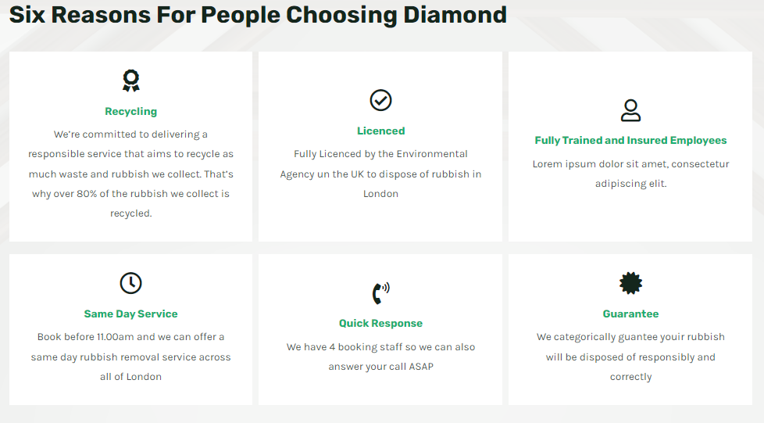
Task: Click the Six Reasons For People Choosing Diamond title
Action: [x=258, y=15]
